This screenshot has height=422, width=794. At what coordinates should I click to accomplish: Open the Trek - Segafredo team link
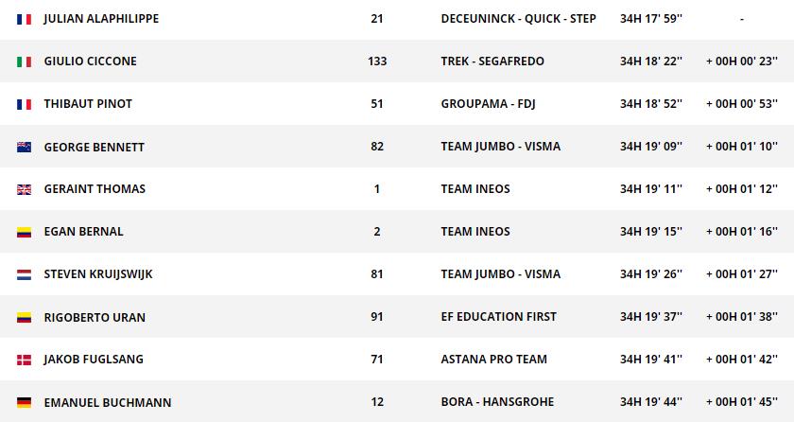[492, 62]
